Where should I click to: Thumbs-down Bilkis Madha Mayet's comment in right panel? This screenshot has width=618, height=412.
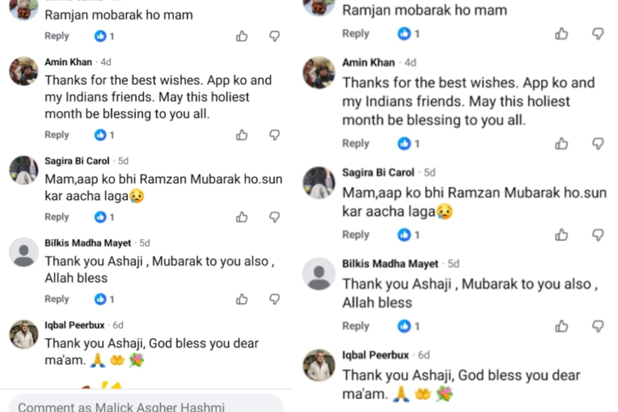click(x=598, y=326)
